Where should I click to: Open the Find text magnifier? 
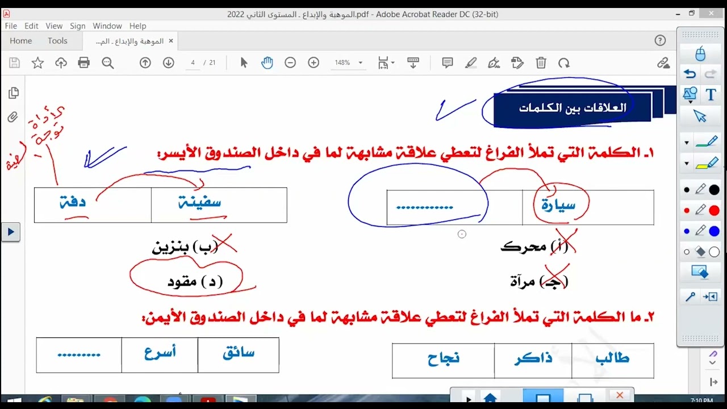[x=107, y=63]
